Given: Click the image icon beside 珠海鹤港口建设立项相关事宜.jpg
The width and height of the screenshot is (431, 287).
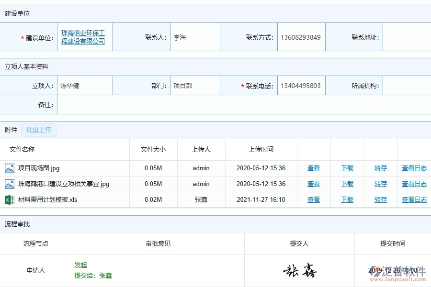Looking at the screenshot, I should [9, 184].
